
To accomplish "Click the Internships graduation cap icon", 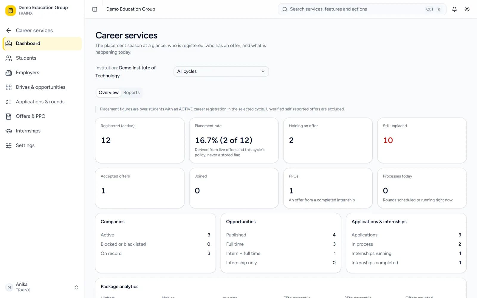I will tap(9, 131).
